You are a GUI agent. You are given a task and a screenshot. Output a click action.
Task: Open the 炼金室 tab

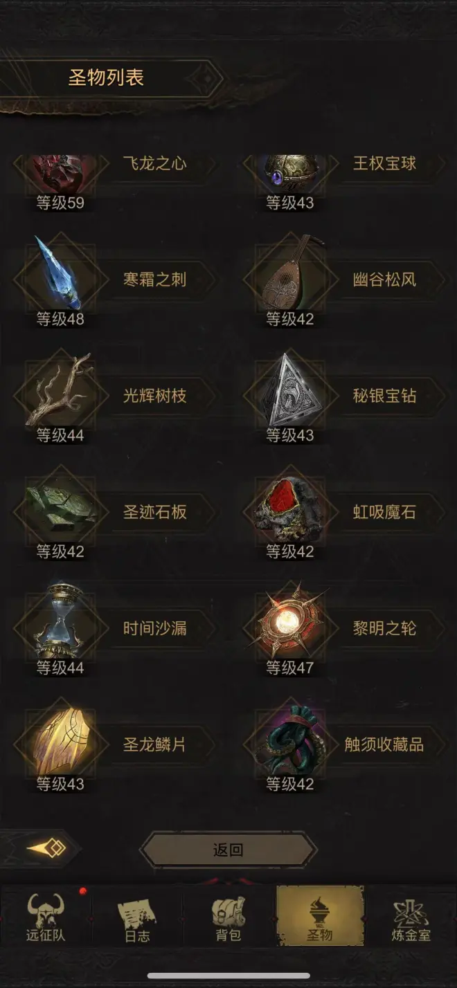(411, 917)
